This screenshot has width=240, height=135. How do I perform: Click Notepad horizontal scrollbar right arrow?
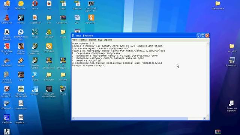pos(204,118)
